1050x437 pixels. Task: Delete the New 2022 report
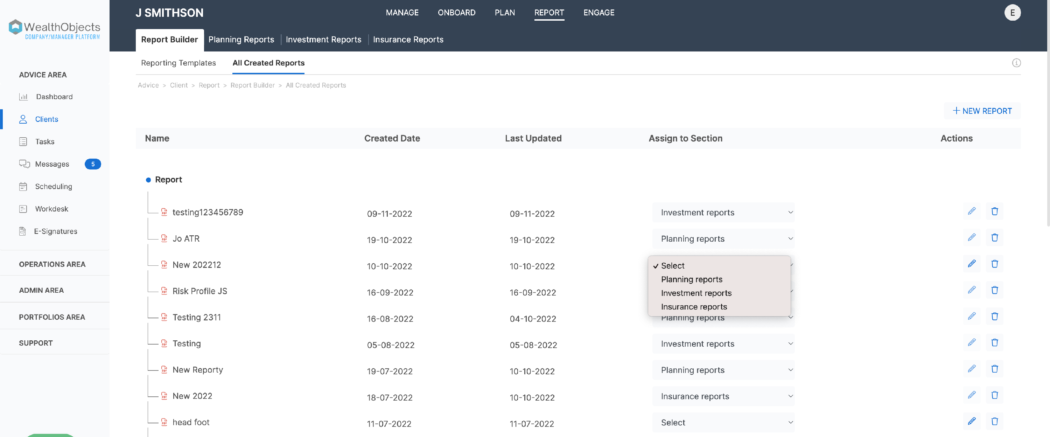995,395
